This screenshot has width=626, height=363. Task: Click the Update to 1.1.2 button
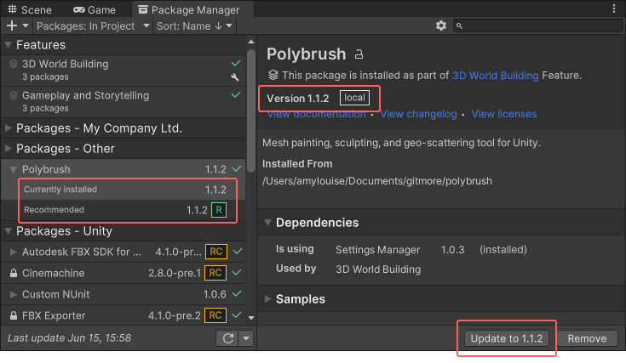tap(508, 338)
